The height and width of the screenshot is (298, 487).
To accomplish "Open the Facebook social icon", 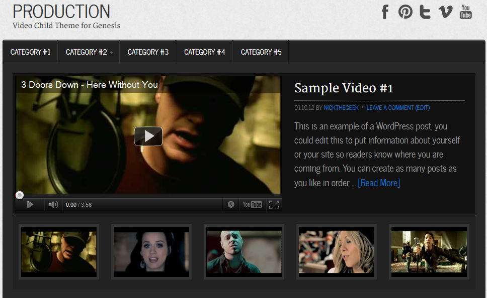I will (385, 12).
